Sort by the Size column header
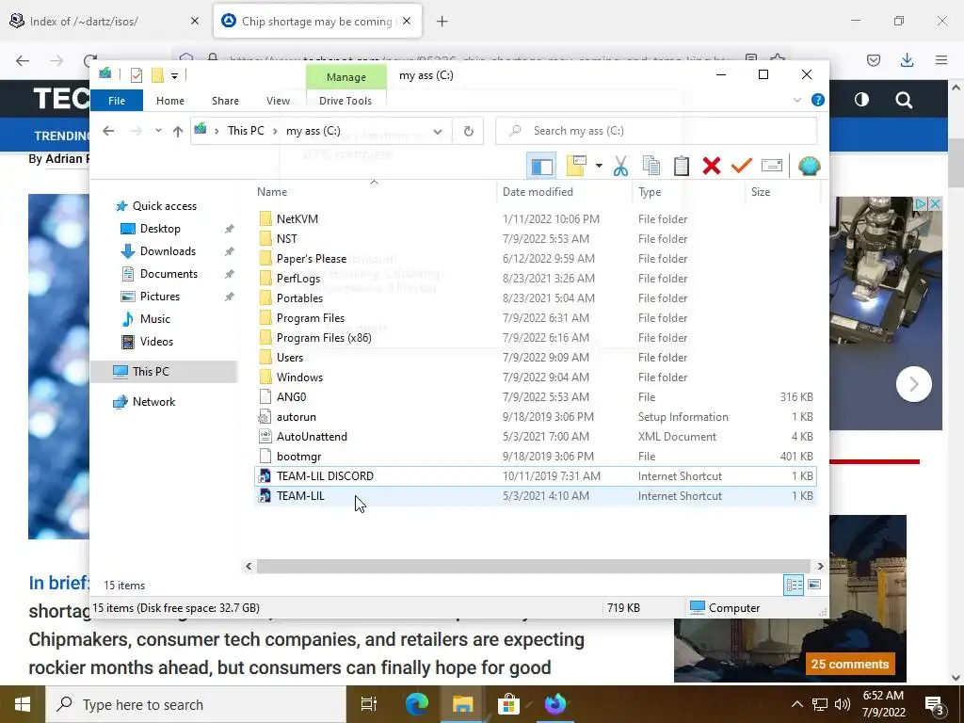 click(783, 192)
